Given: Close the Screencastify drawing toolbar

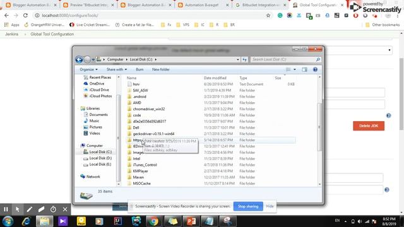Looking at the screenshot, I should pyautogui.click(x=65, y=209).
